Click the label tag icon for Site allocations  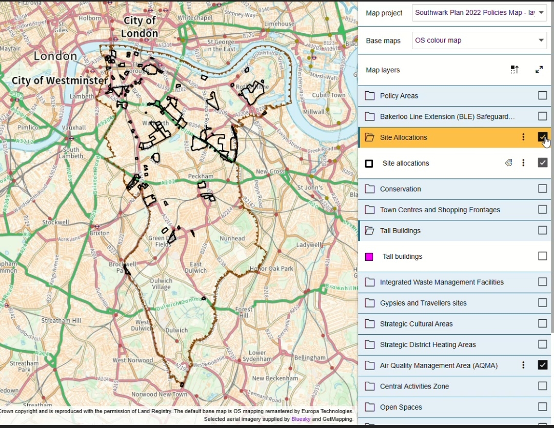508,163
